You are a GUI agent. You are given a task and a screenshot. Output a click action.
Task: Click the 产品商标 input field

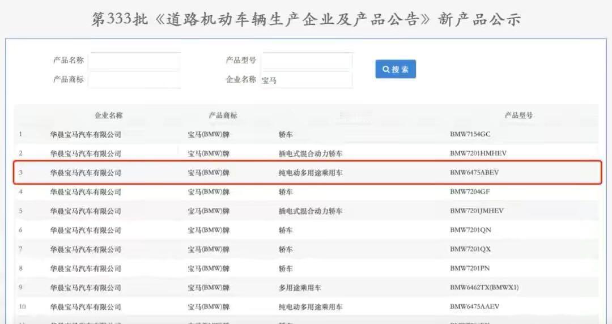point(135,80)
